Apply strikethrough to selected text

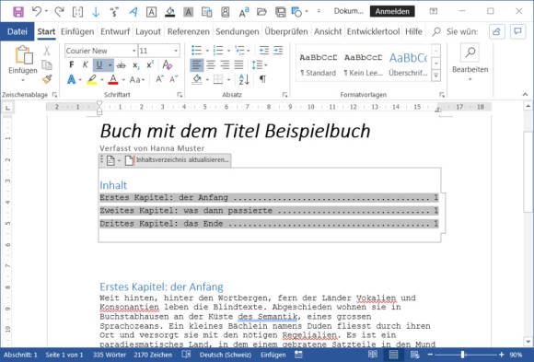[x=121, y=65]
